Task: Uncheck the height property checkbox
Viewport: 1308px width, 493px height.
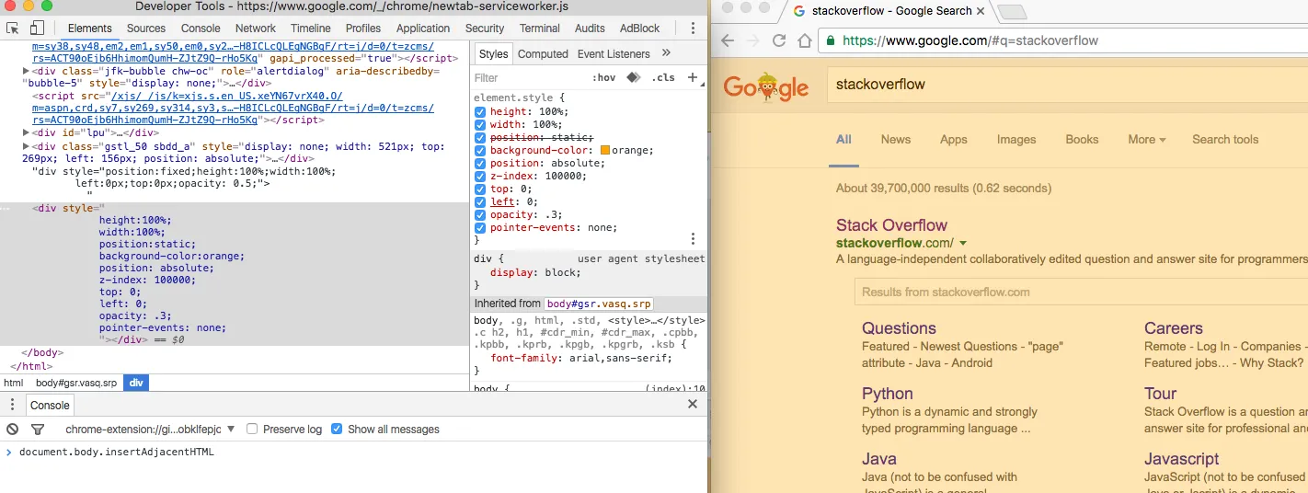Action: click(x=480, y=112)
